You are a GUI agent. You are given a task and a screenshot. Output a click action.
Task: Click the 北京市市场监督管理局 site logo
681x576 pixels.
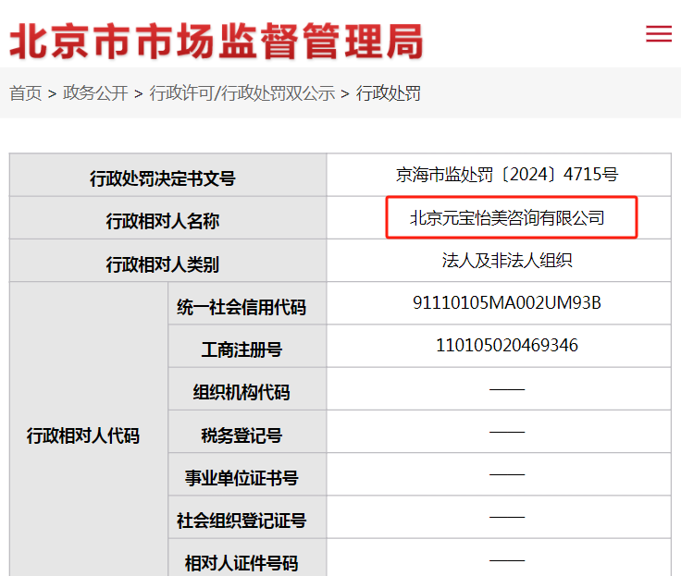pyautogui.click(x=216, y=40)
